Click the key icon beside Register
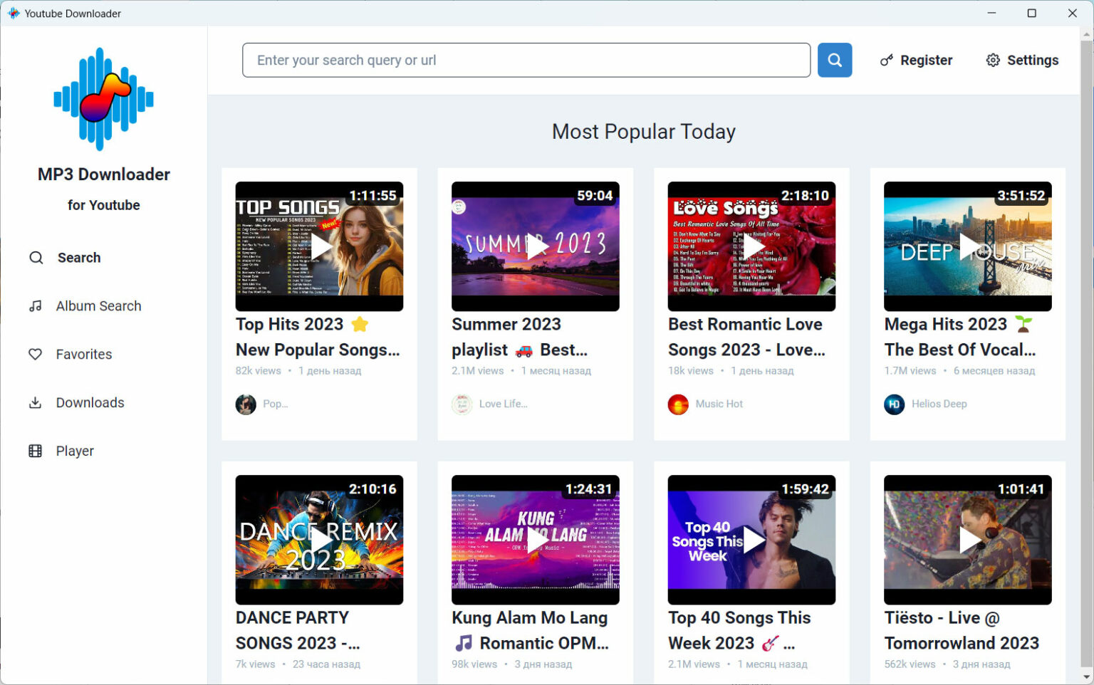1094x685 pixels. coord(887,61)
